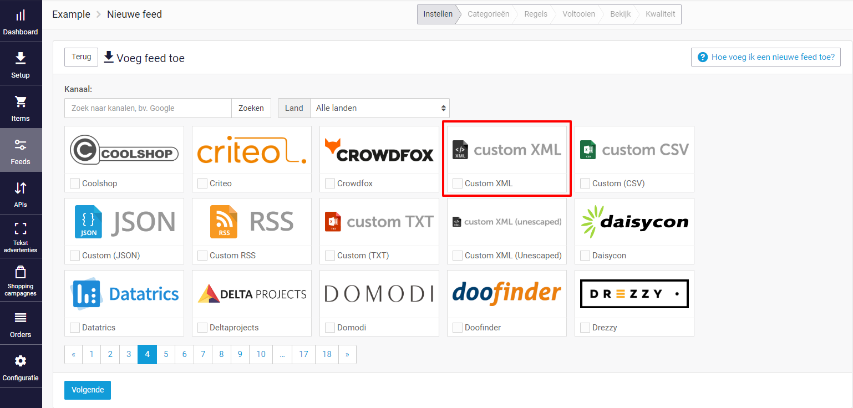The width and height of the screenshot is (853, 408).
Task: Tick the Custom RSS checkbox
Action: [x=202, y=256]
